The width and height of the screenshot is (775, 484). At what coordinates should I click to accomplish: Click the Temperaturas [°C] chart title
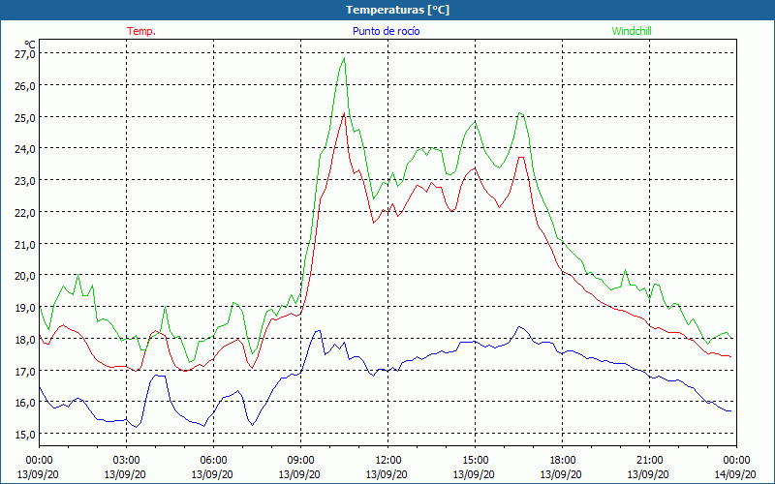(x=397, y=10)
